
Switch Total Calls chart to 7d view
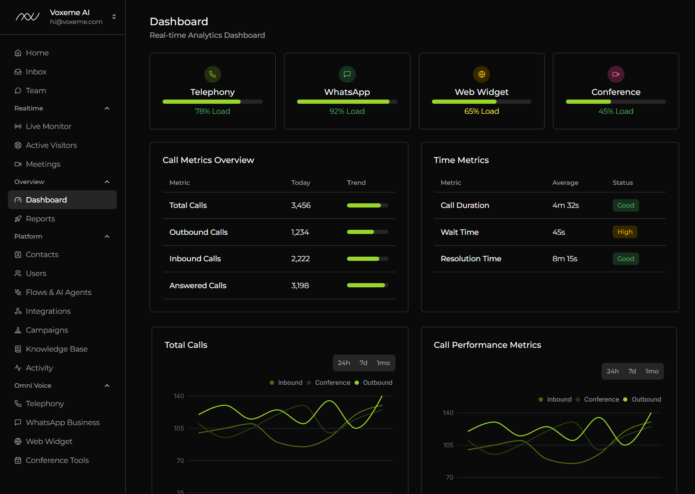pos(363,363)
